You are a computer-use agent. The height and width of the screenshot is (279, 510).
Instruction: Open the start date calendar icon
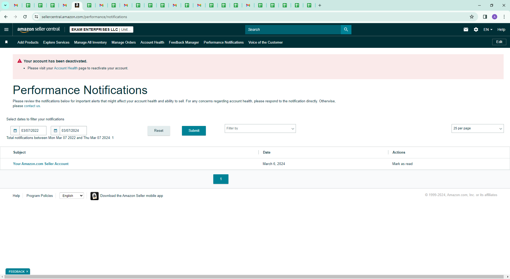click(x=15, y=130)
